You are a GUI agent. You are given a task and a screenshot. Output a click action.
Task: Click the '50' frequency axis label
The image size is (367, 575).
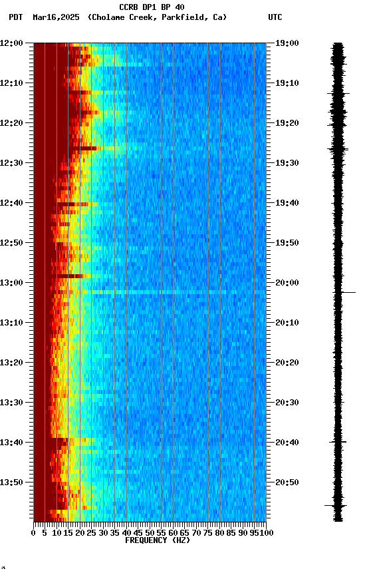click(150, 533)
